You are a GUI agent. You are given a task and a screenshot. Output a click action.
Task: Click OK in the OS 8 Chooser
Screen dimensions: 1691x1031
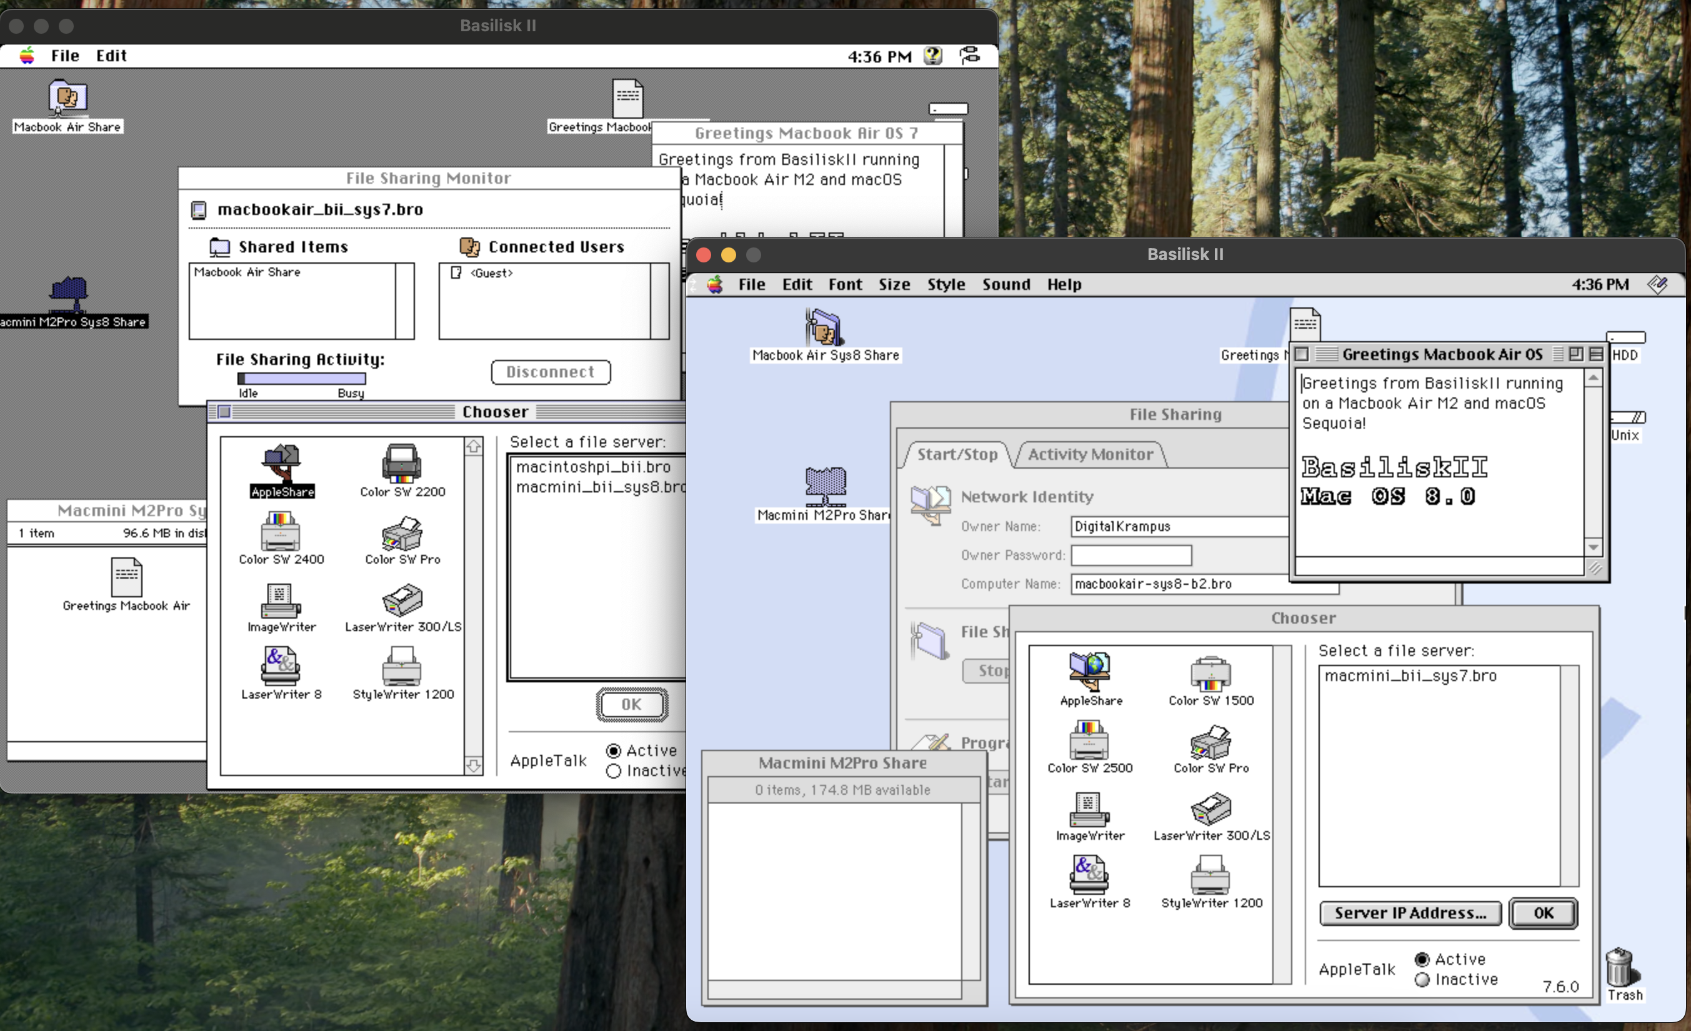pos(1544,914)
